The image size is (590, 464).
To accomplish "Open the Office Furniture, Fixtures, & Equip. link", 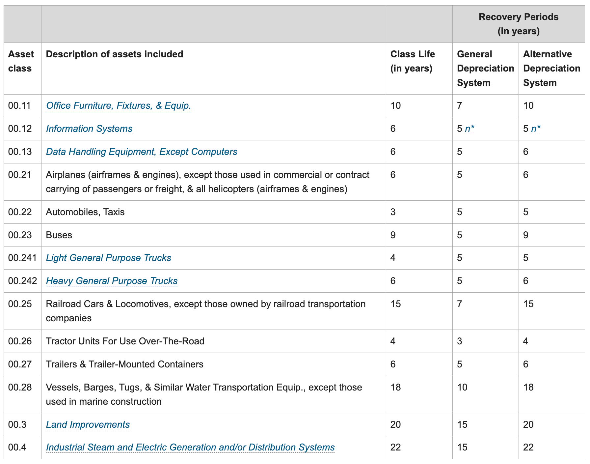I will pyautogui.click(x=119, y=105).
